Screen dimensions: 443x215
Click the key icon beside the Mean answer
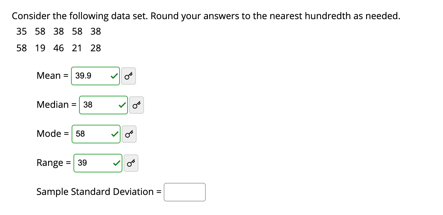point(129,76)
